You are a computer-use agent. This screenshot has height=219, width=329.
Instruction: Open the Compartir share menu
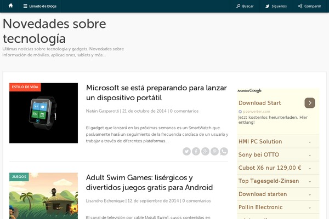coord(310,6)
